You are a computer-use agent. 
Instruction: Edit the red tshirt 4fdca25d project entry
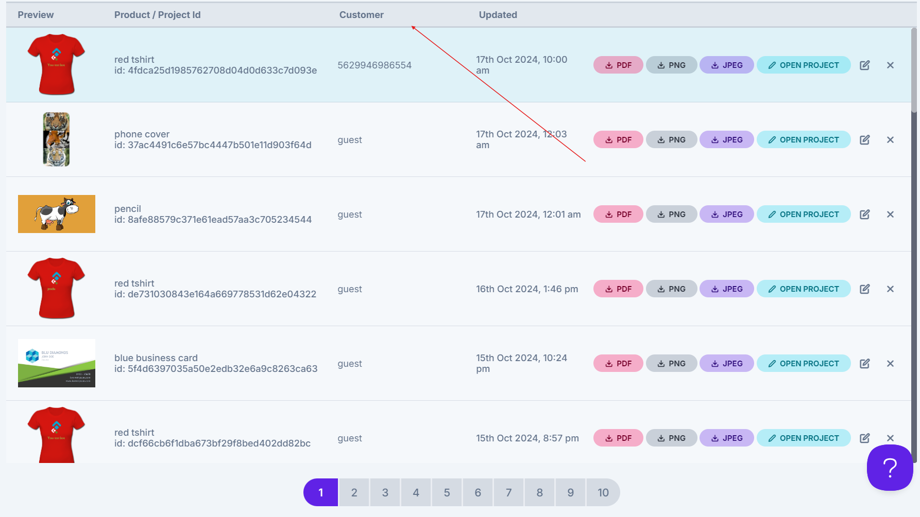(865, 65)
